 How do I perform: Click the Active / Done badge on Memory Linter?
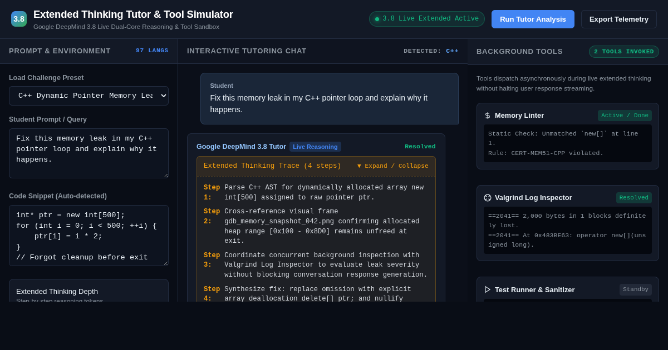click(625, 116)
